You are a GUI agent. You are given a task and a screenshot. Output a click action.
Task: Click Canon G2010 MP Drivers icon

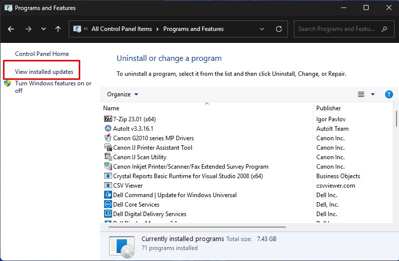[x=108, y=138]
